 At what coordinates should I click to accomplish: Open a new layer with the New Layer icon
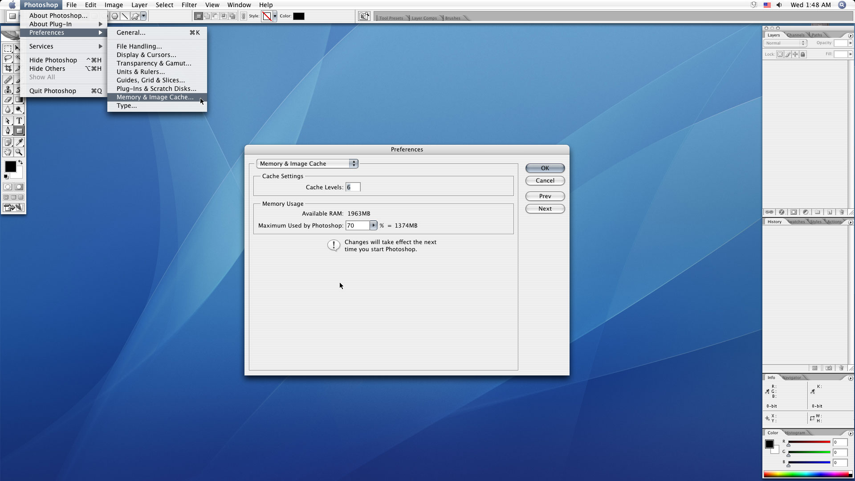(x=830, y=212)
